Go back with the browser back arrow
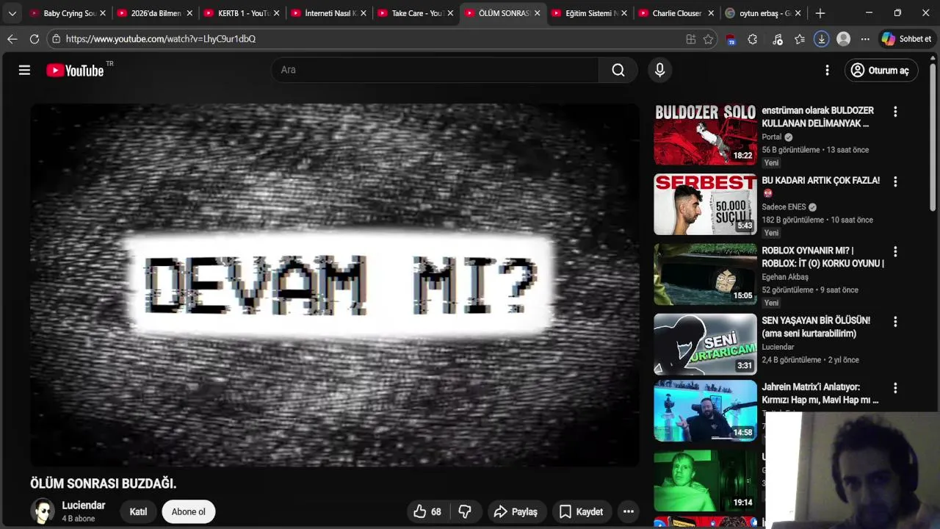This screenshot has height=529, width=940. [x=12, y=39]
